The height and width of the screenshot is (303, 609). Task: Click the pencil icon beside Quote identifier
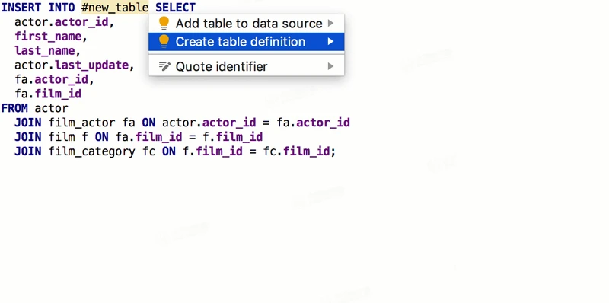[x=164, y=66]
